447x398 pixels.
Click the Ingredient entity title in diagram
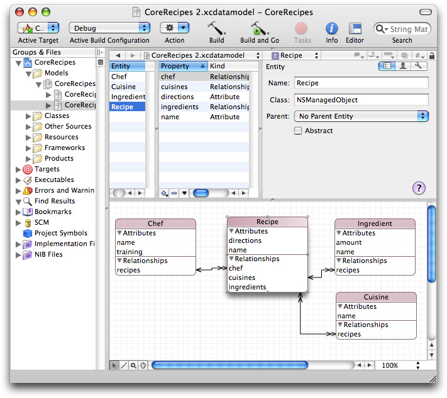(375, 223)
